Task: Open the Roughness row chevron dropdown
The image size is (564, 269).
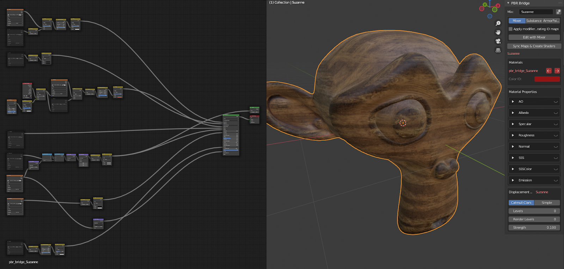Action: point(556,135)
